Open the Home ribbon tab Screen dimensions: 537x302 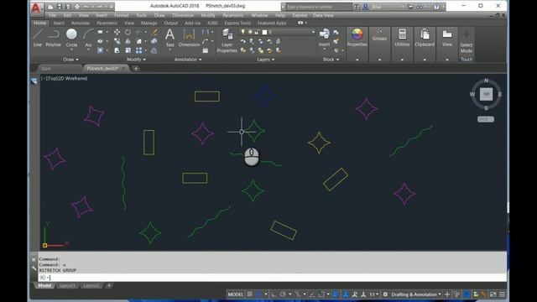[40, 23]
